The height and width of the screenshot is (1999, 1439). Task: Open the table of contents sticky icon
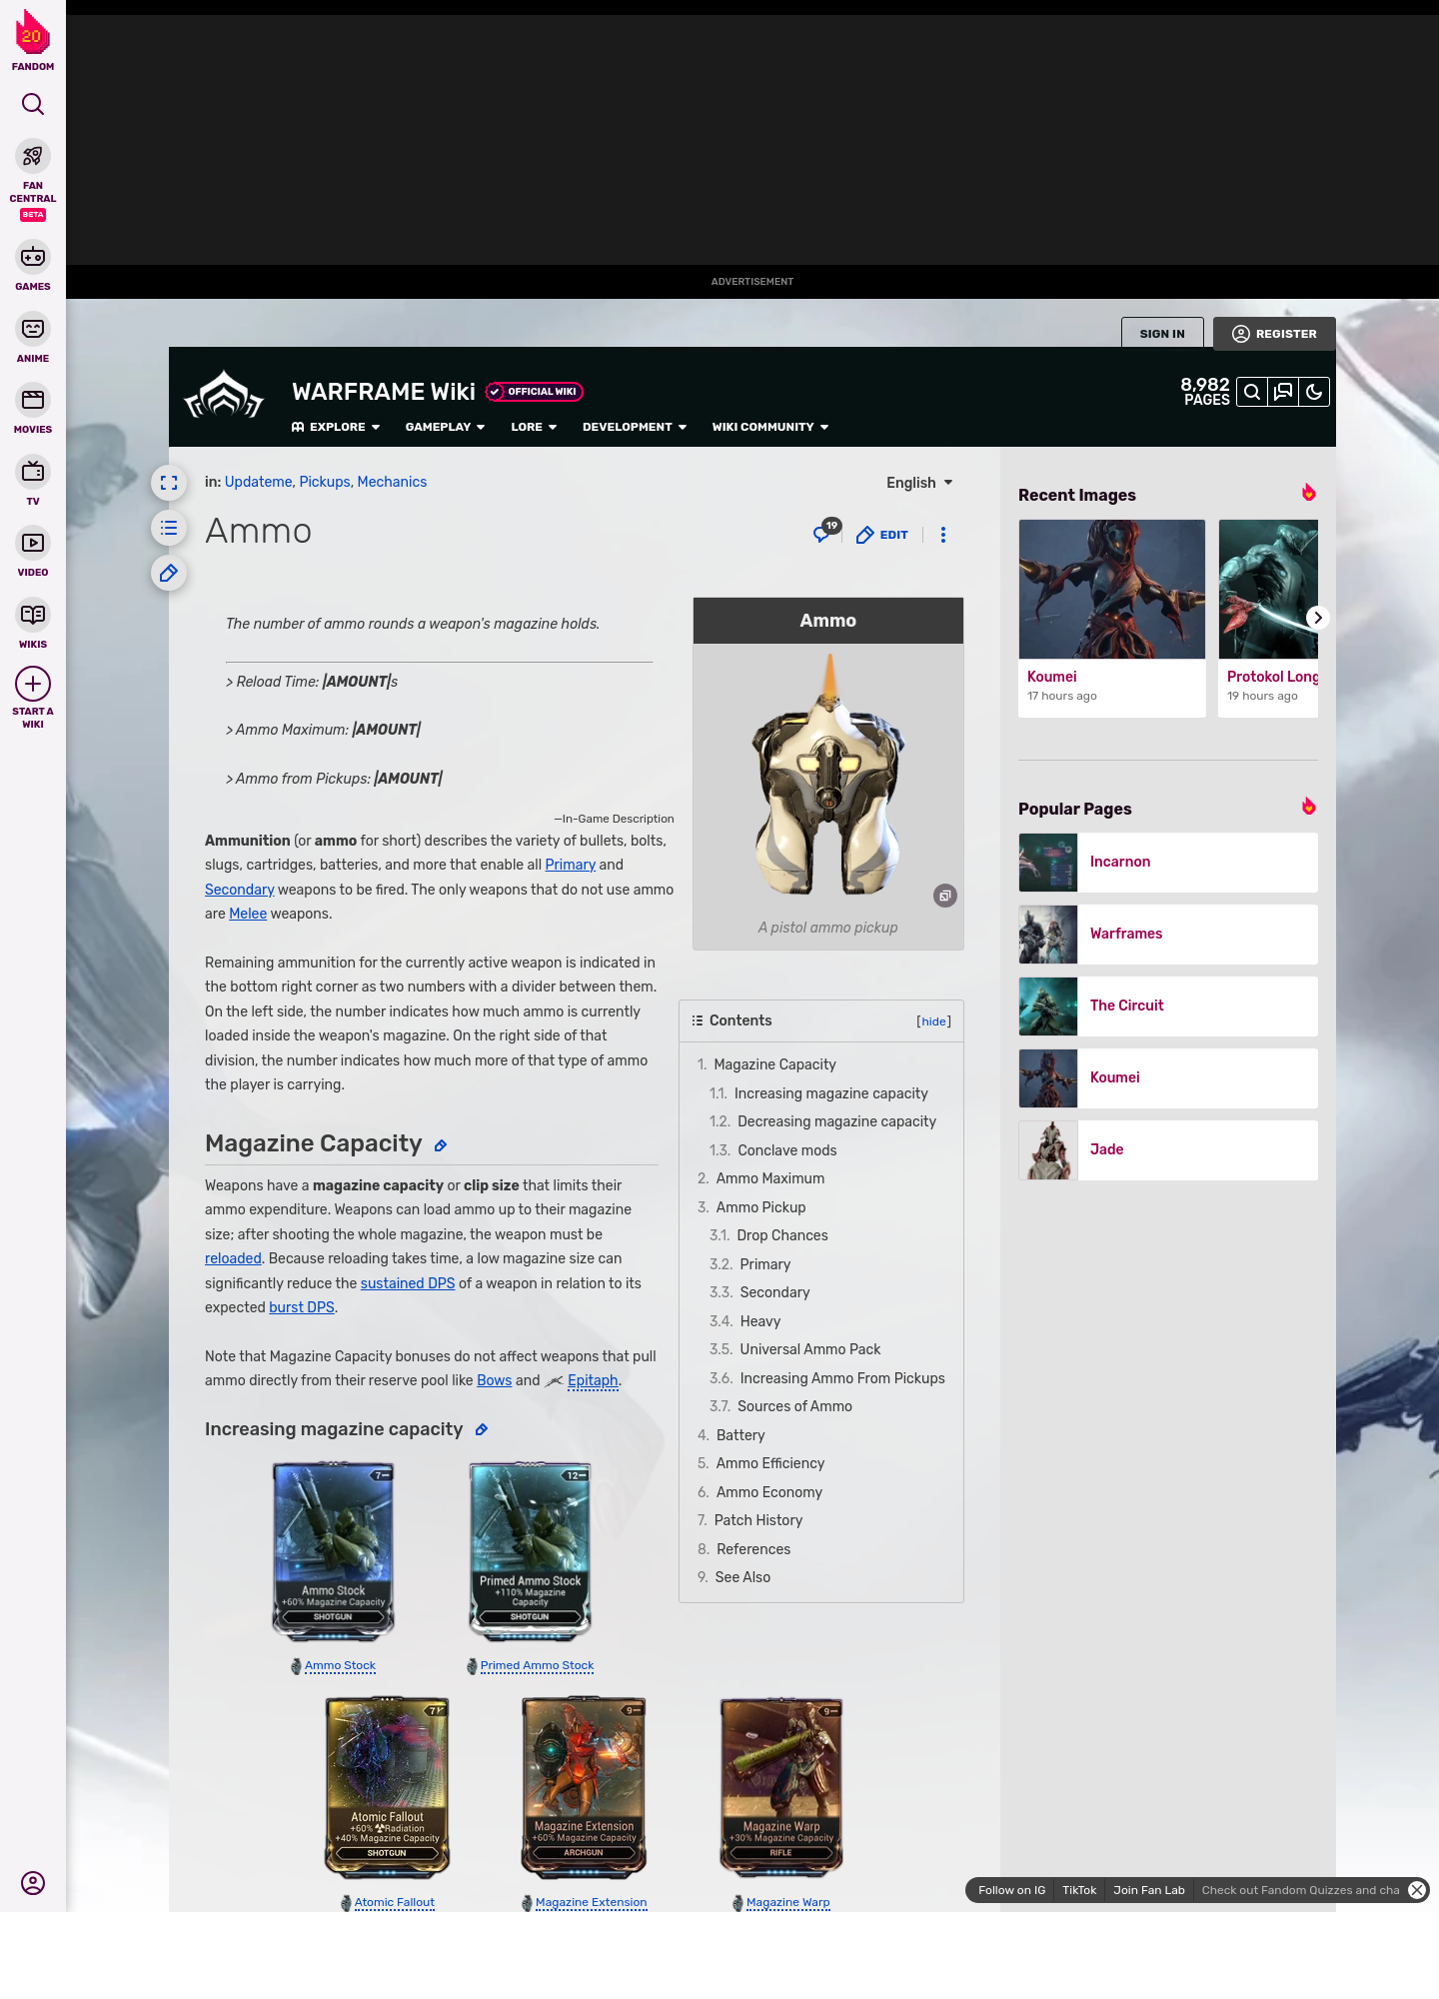coord(169,528)
